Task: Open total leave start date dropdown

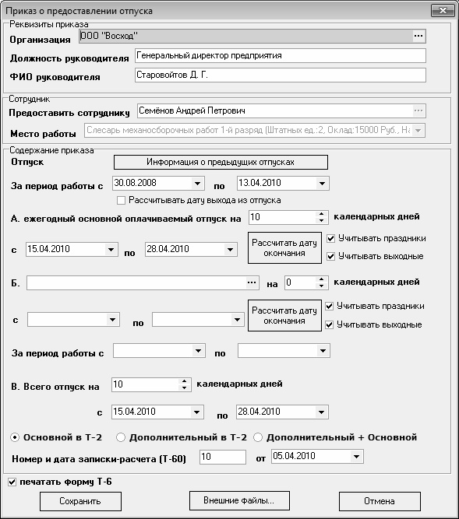Action: (196, 412)
